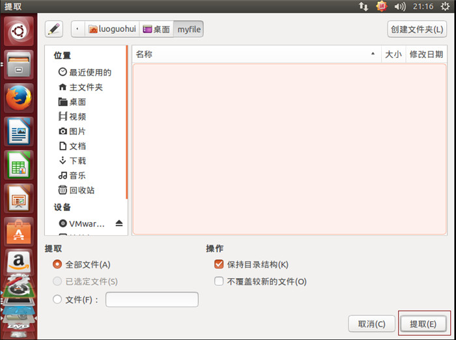456x340 pixels.
Task: Click the 提取(E) button
Action: [423, 324]
